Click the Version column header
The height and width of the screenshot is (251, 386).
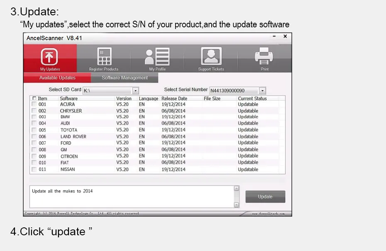coord(124,98)
